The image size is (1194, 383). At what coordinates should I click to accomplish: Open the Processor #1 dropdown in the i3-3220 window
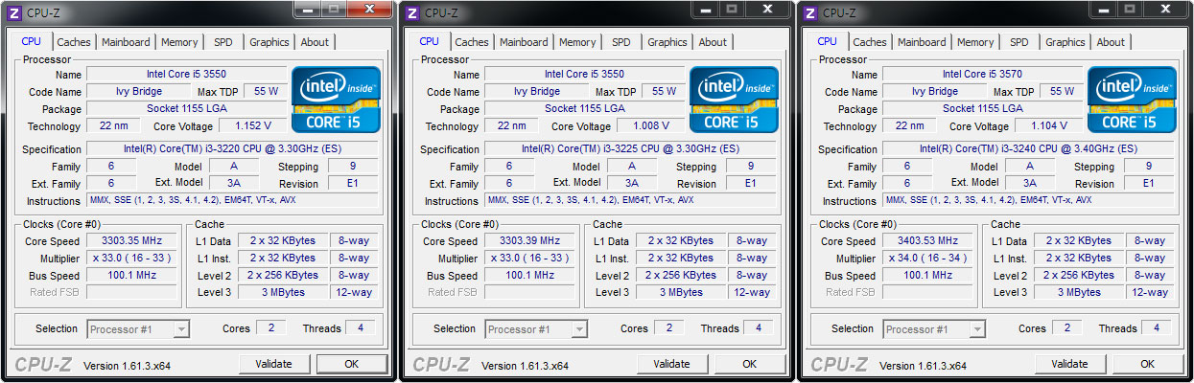tap(138, 329)
